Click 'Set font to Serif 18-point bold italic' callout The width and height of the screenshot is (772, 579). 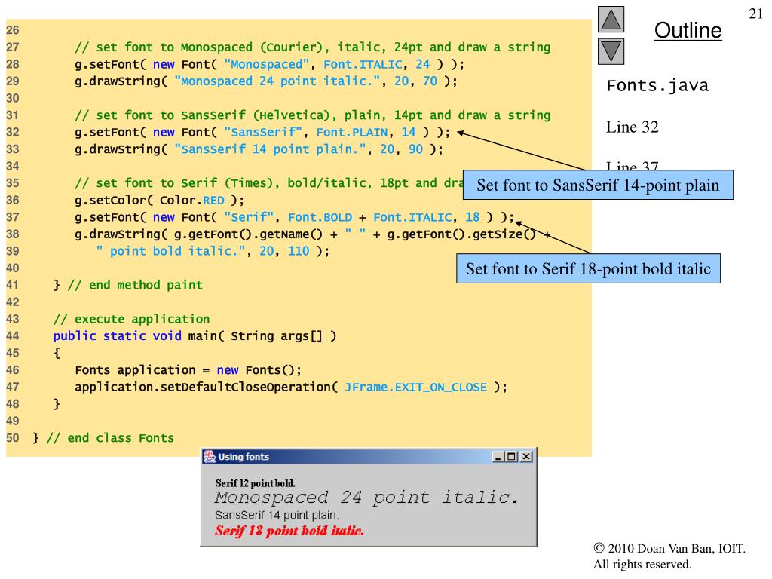[x=588, y=268]
